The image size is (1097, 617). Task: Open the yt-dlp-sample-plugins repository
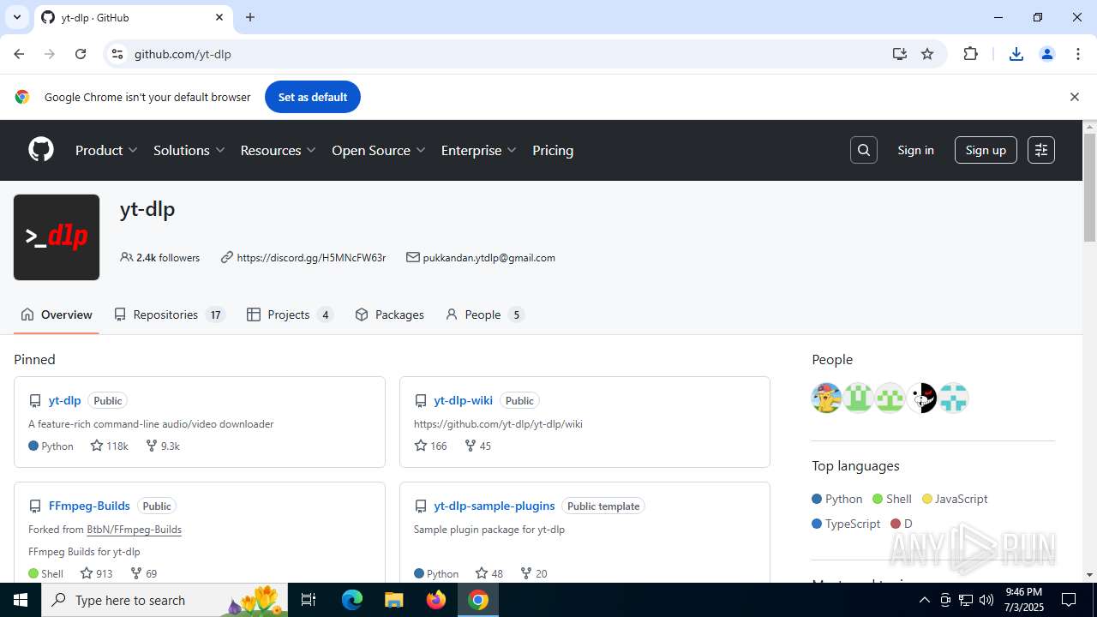(495, 506)
